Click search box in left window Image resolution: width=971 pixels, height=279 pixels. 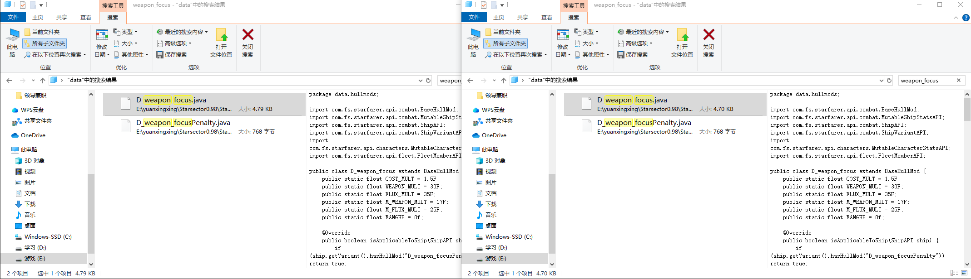click(450, 80)
